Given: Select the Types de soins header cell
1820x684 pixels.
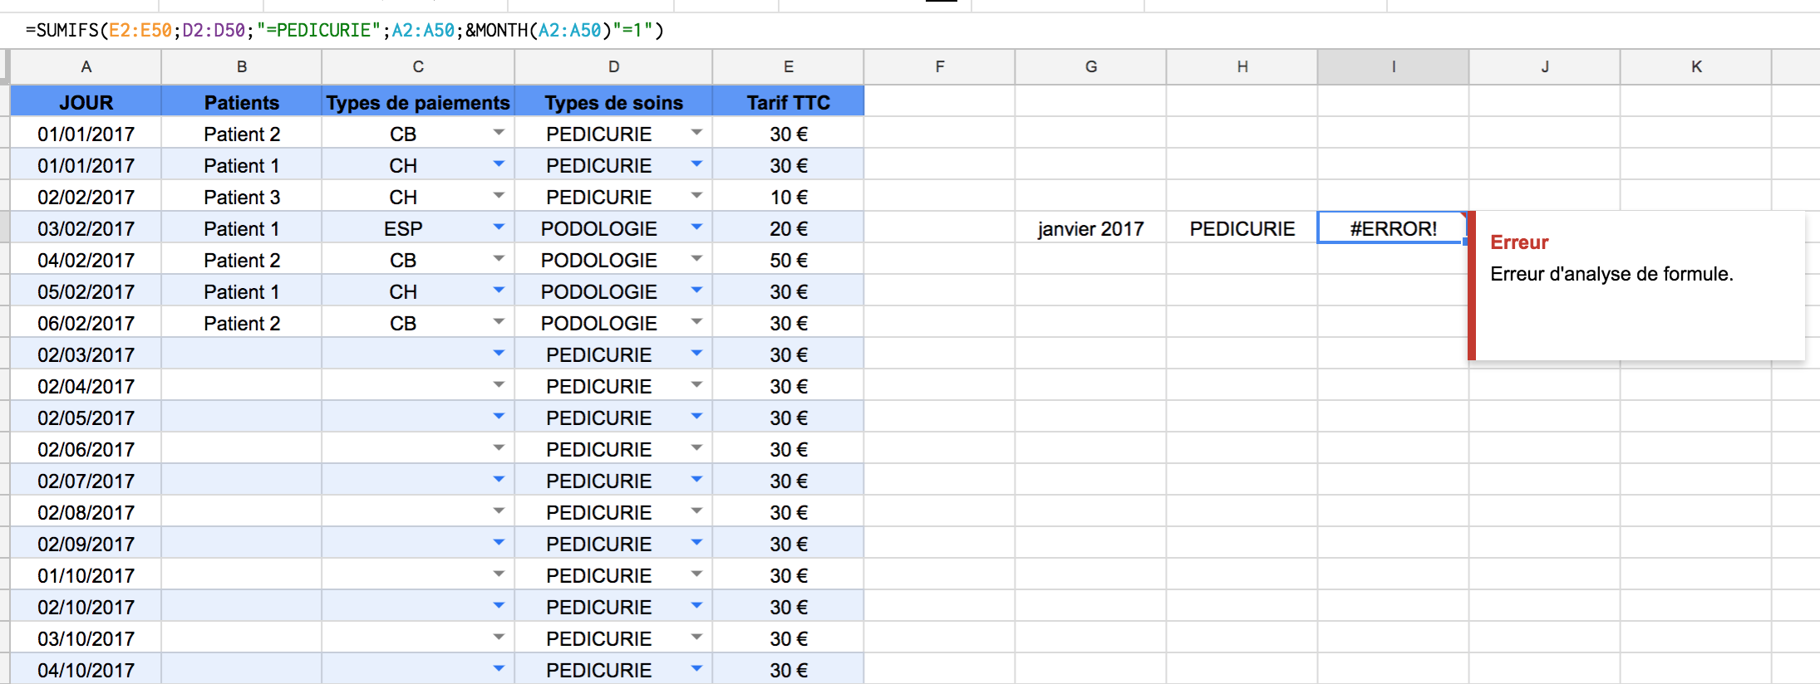Looking at the screenshot, I should pos(613,101).
